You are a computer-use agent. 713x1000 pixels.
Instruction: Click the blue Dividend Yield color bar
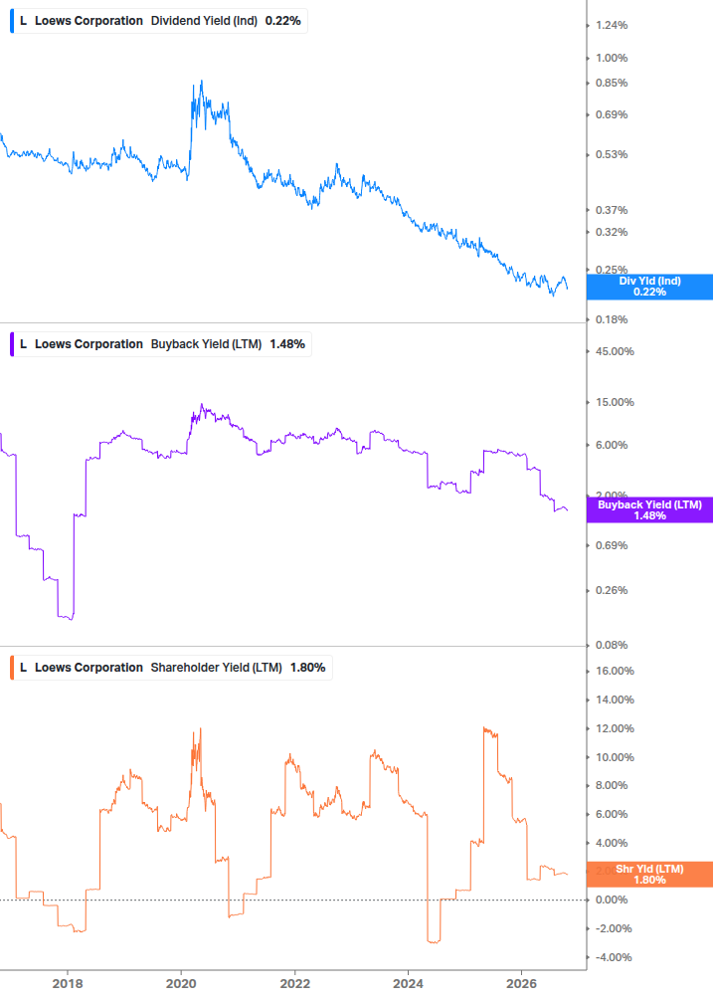[x=12, y=21]
